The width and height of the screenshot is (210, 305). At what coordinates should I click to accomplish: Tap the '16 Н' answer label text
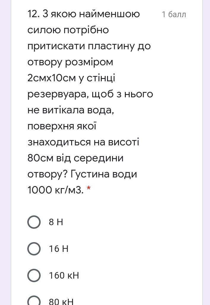click(x=59, y=249)
